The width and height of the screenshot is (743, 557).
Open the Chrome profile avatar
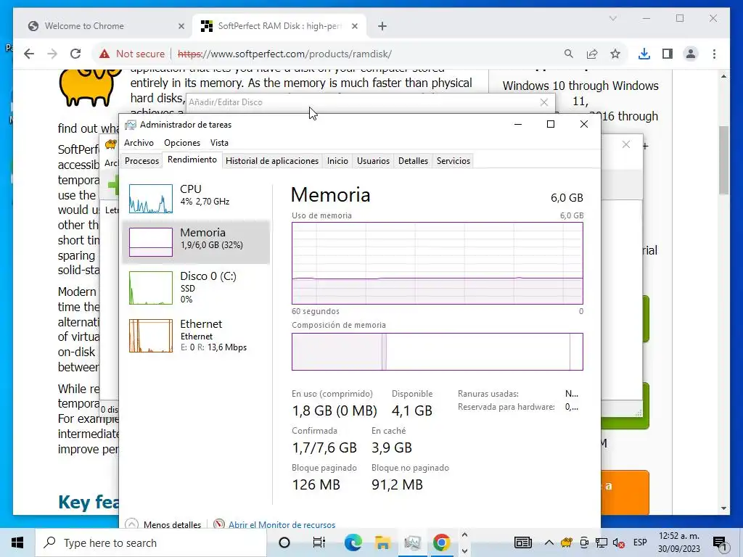(x=691, y=54)
